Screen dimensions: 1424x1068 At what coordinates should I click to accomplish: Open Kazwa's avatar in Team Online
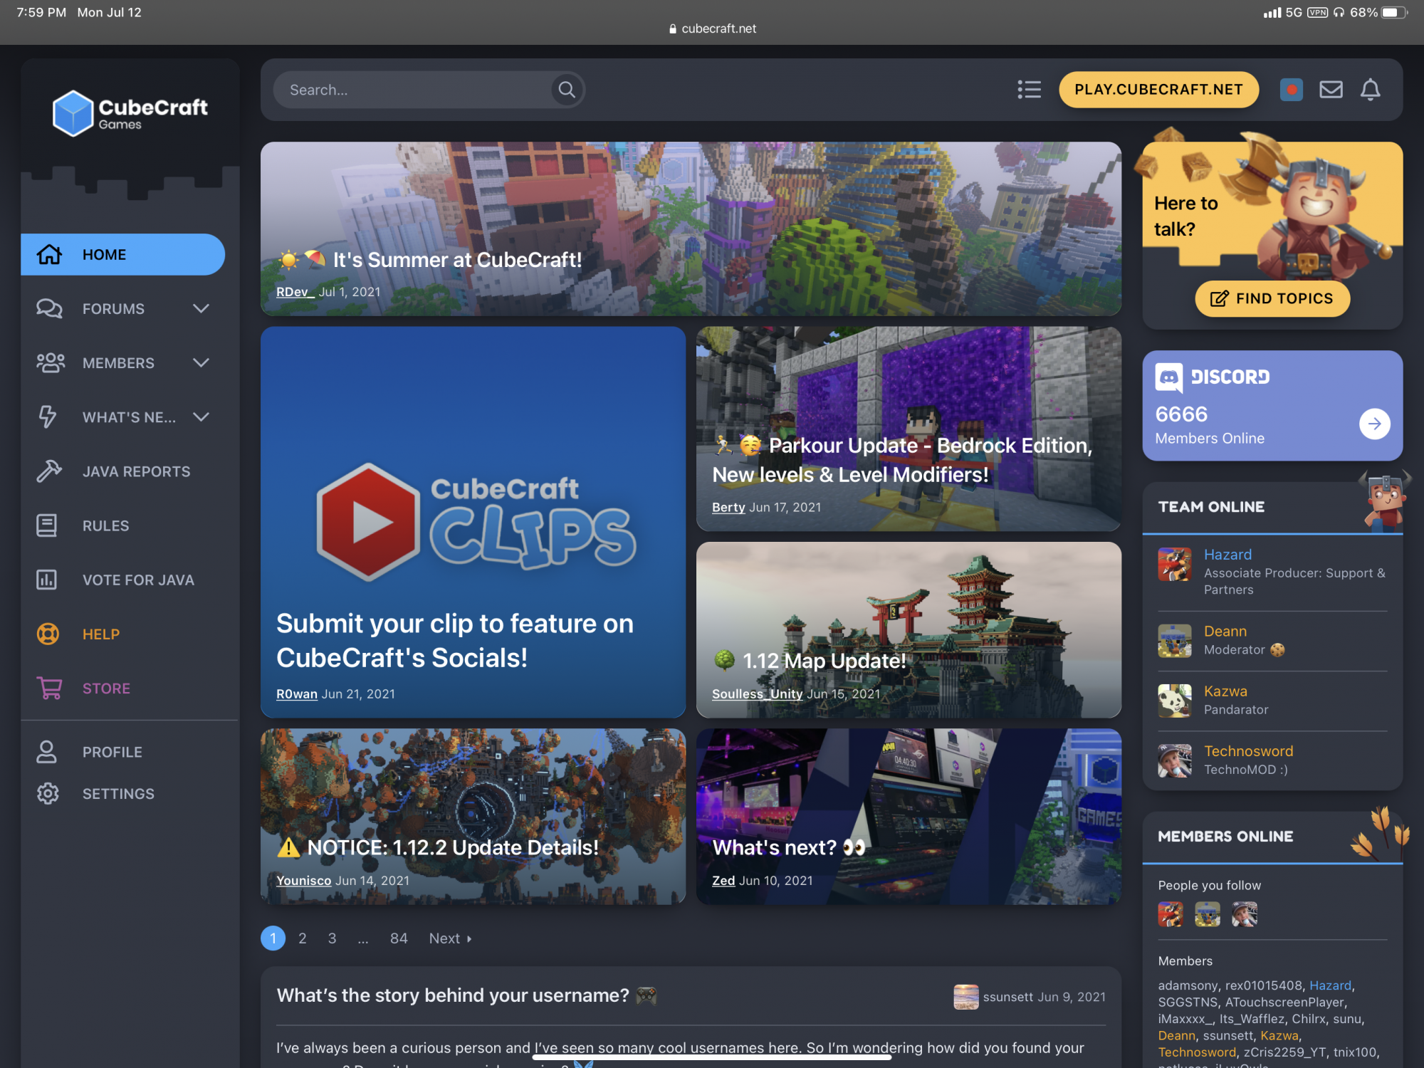click(1175, 701)
